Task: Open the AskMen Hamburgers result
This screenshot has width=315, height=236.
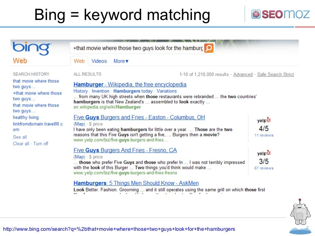Action: click(136, 183)
